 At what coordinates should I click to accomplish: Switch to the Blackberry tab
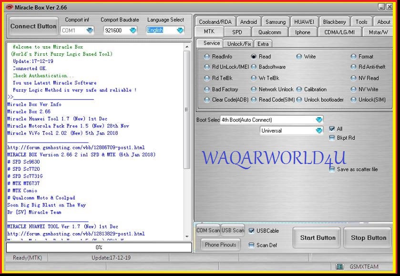coord(334,21)
